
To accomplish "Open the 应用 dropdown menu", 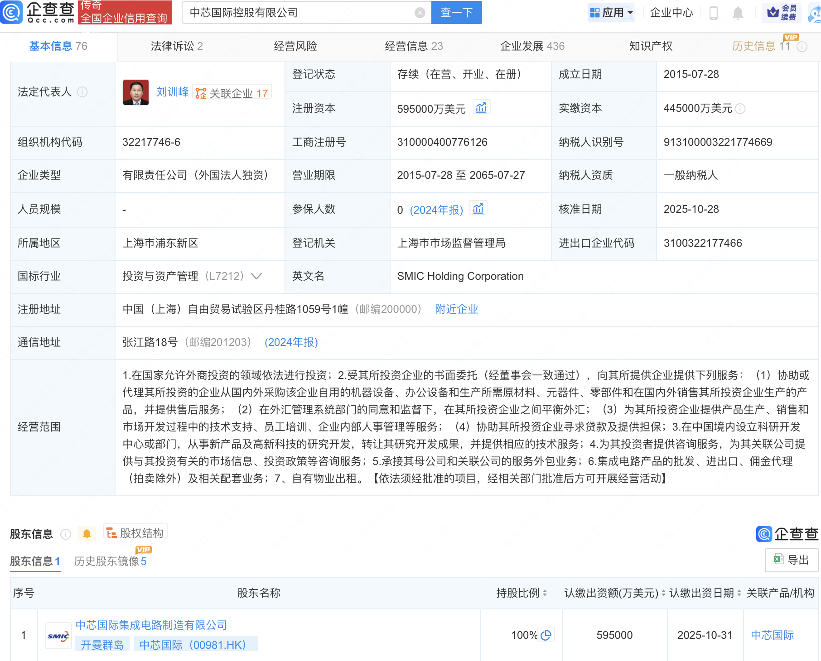I will click(611, 13).
